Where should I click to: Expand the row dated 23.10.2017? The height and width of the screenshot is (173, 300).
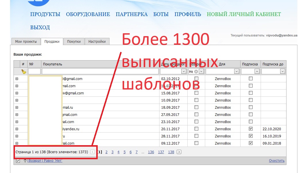pos(17,122)
